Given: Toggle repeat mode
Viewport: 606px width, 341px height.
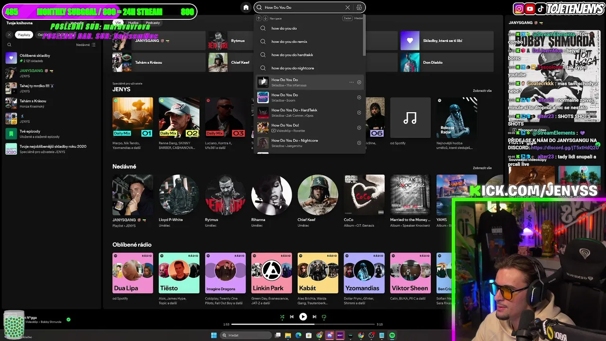Looking at the screenshot, I should (324, 317).
